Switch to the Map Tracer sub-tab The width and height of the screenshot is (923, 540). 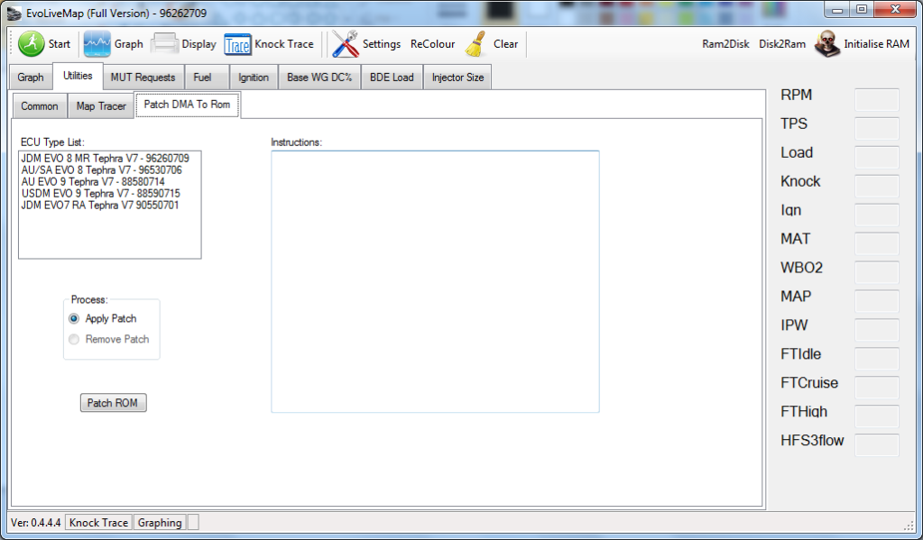pyautogui.click(x=101, y=106)
